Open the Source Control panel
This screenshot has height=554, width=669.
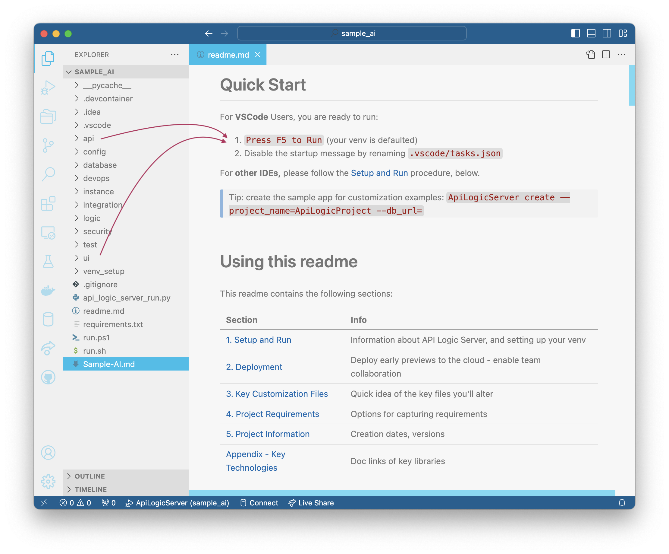[x=48, y=145]
